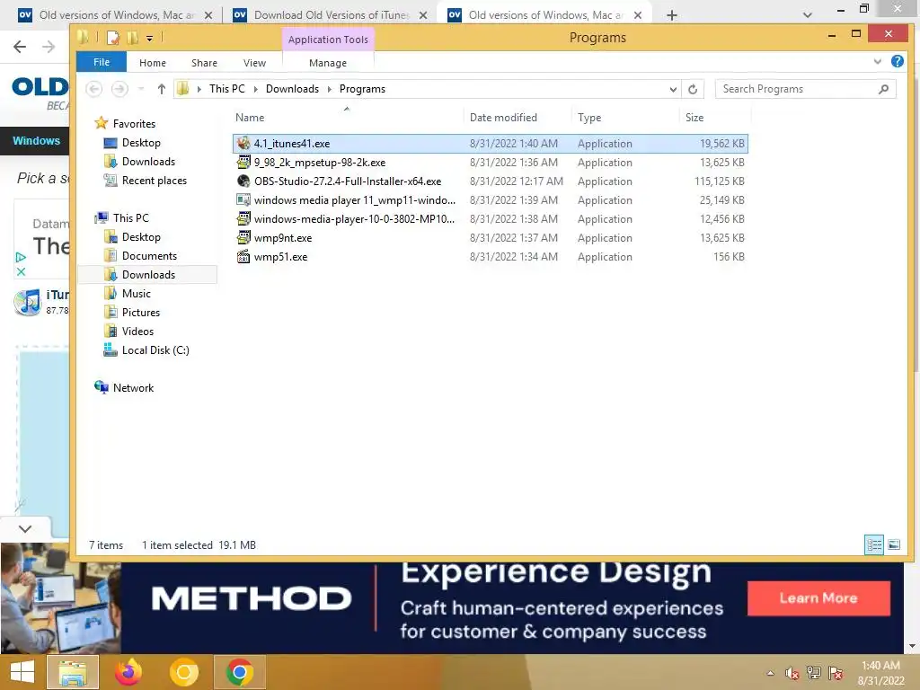This screenshot has width=920, height=690.
Task: Click Learn More on Method ad
Action: pyautogui.click(x=818, y=597)
